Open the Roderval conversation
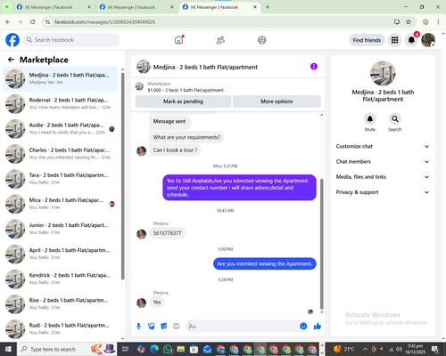 click(60, 104)
